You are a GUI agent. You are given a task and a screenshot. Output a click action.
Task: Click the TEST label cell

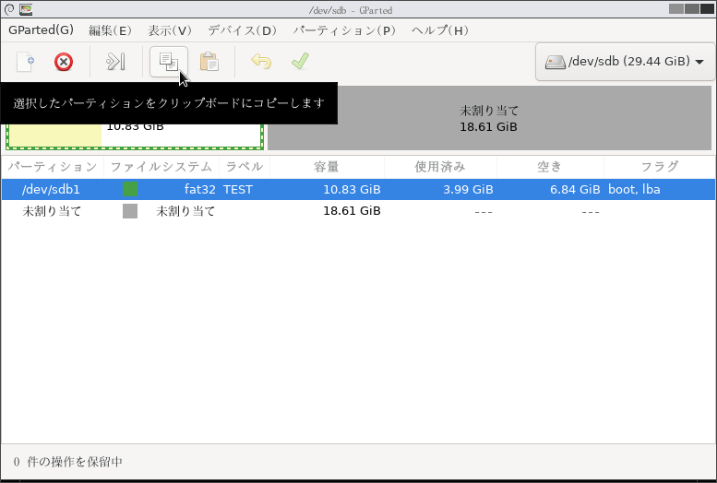click(x=238, y=190)
